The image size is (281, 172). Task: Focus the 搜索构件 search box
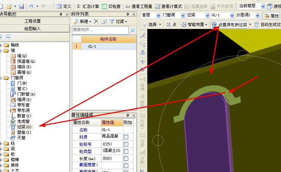click(x=100, y=30)
